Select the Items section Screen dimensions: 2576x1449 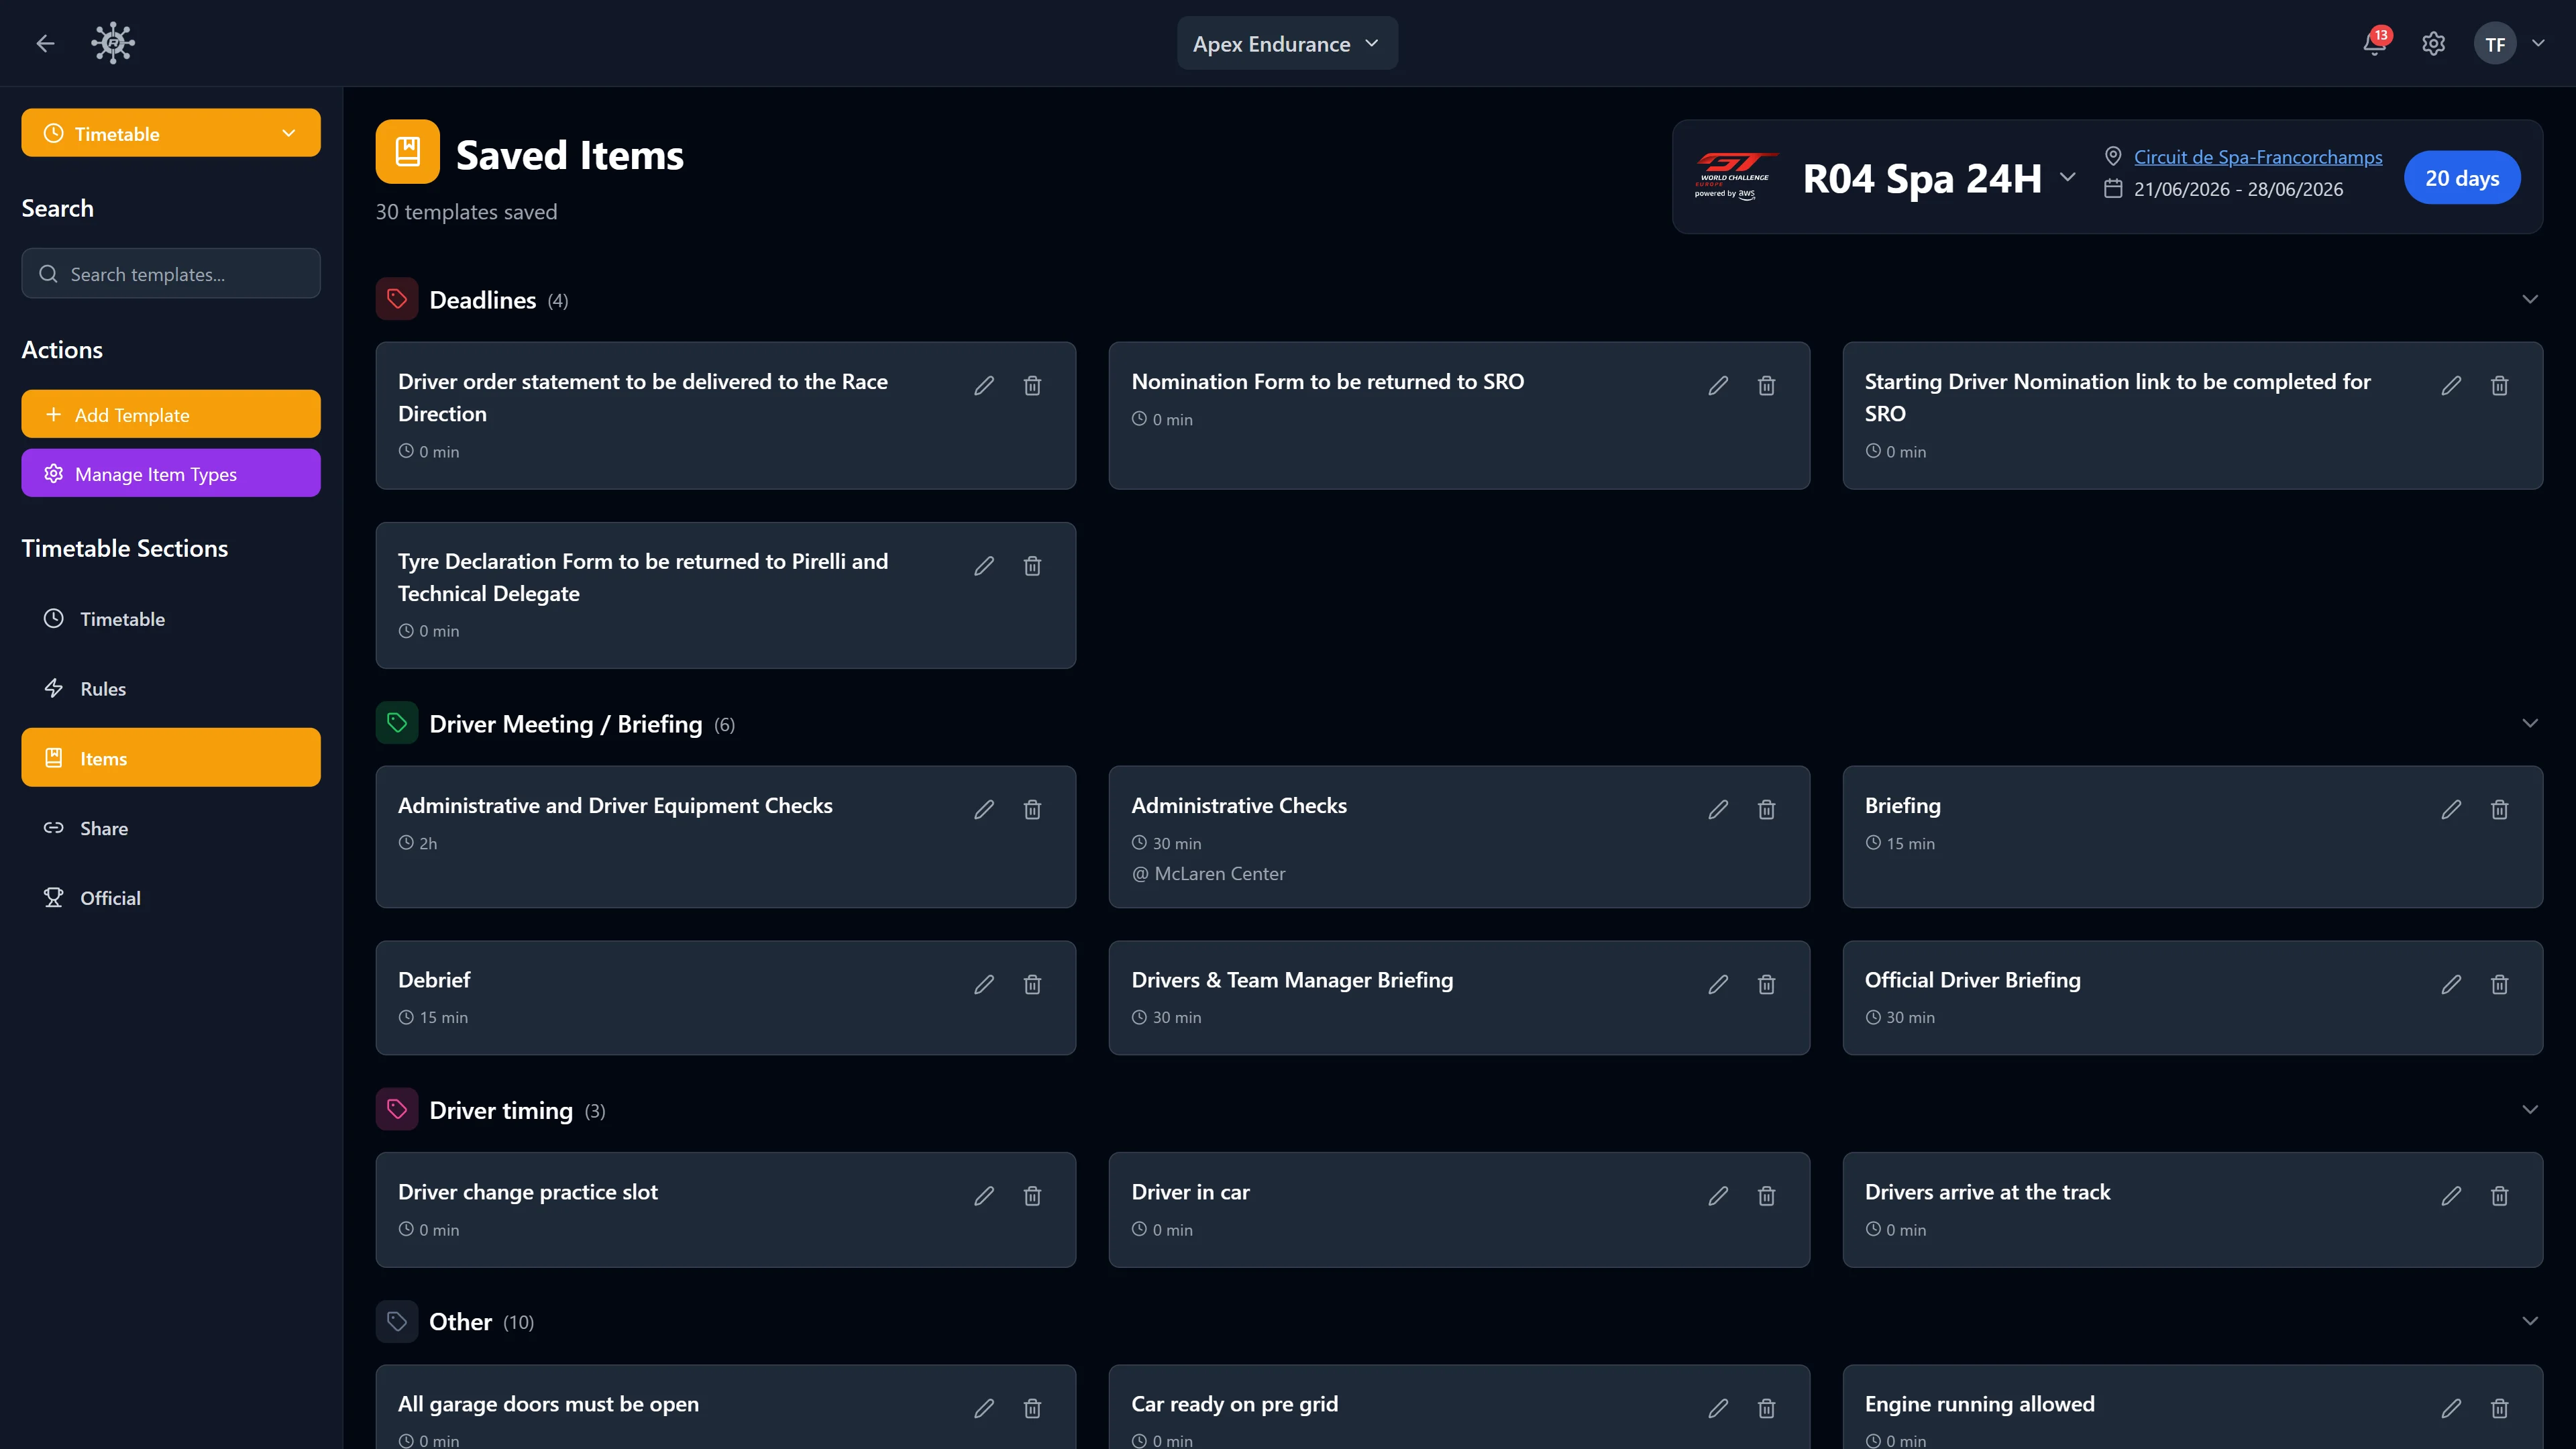[x=171, y=758]
